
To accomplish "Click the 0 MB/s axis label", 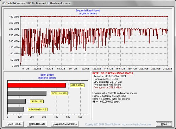I will click(15, 66).
